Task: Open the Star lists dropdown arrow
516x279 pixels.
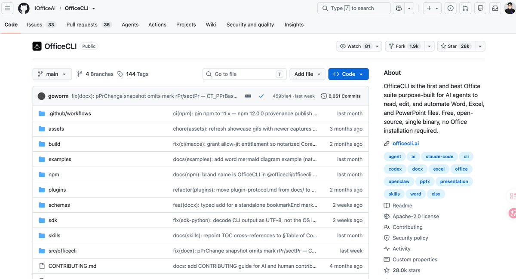Action: pyautogui.click(x=480, y=46)
